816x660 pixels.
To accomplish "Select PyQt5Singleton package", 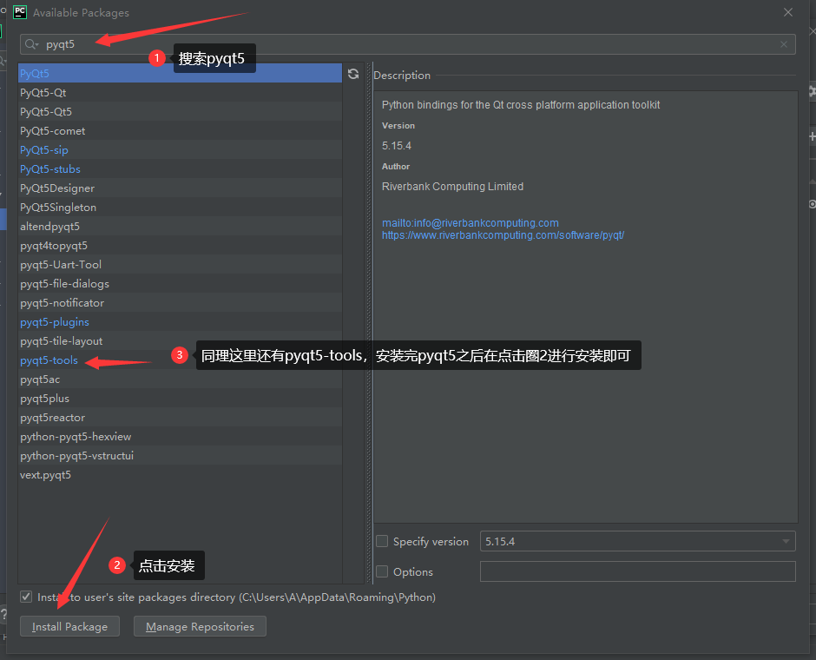I will (x=180, y=208).
